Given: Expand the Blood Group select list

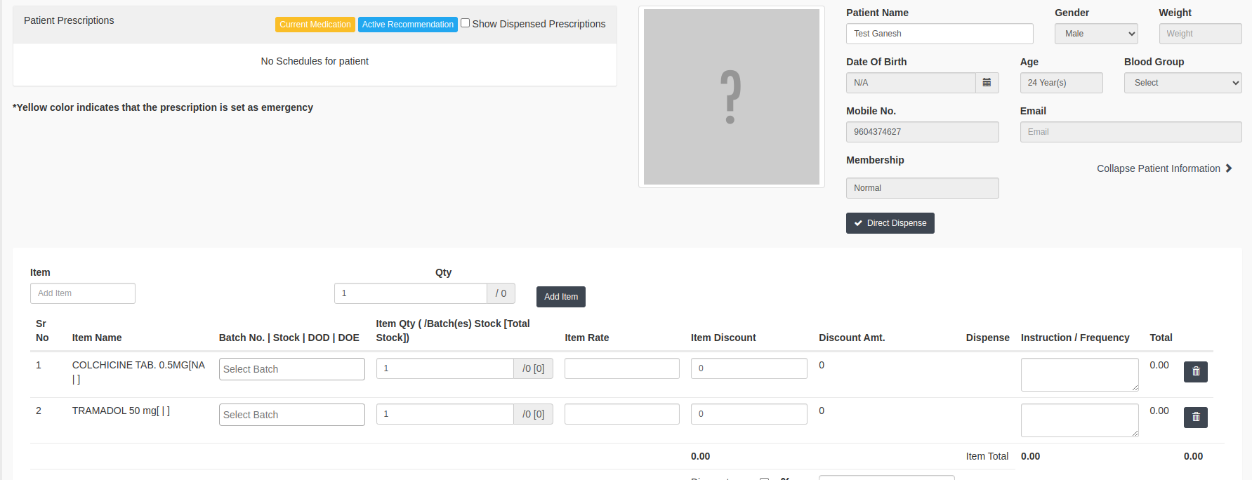Looking at the screenshot, I should click(1182, 83).
